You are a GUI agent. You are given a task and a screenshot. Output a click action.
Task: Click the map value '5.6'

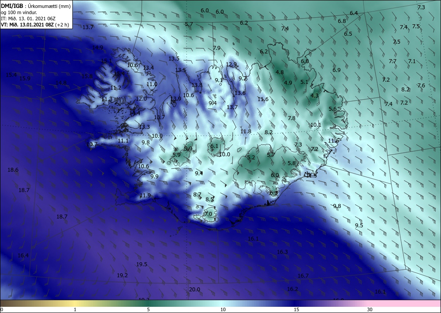333,109
